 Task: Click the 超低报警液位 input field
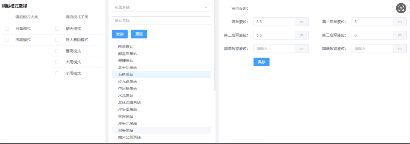(372, 48)
